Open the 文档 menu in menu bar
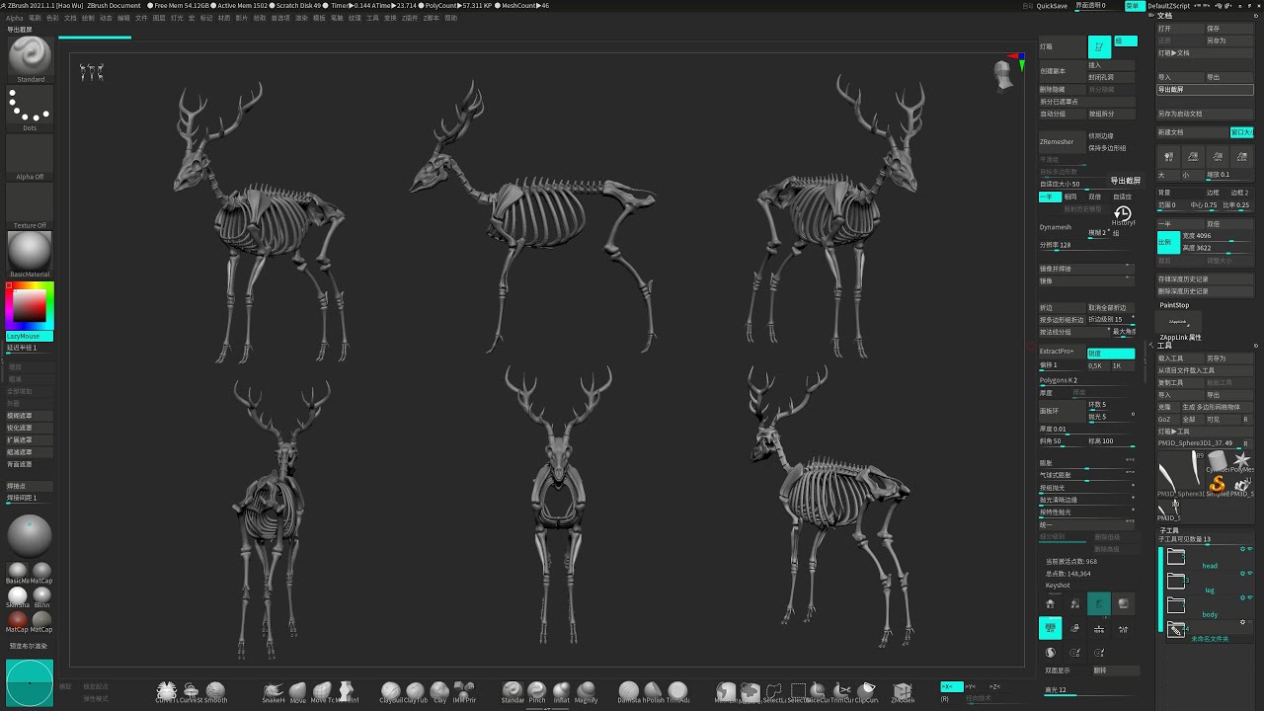Screen dimensions: 1264x711 (70, 18)
